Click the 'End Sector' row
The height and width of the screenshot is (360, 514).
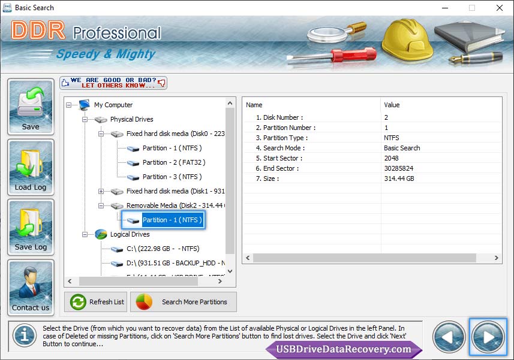coord(372,168)
